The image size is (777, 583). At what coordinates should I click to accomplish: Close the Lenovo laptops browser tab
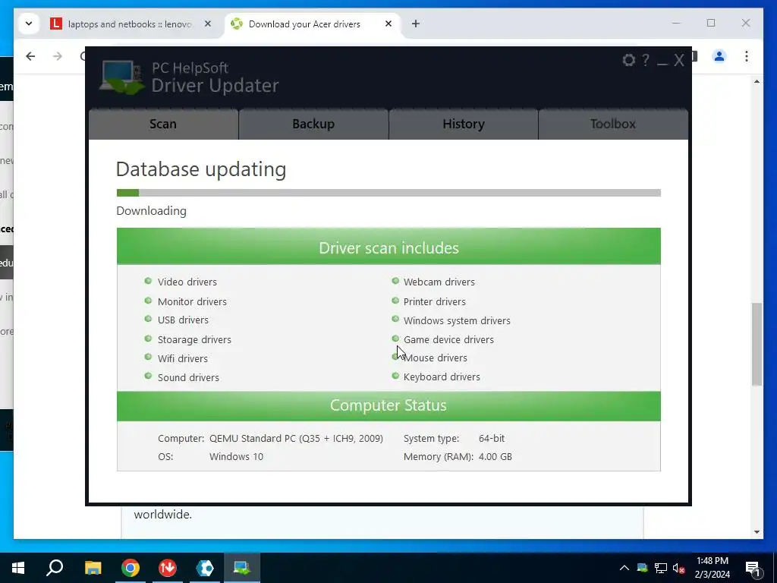[x=208, y=24]
